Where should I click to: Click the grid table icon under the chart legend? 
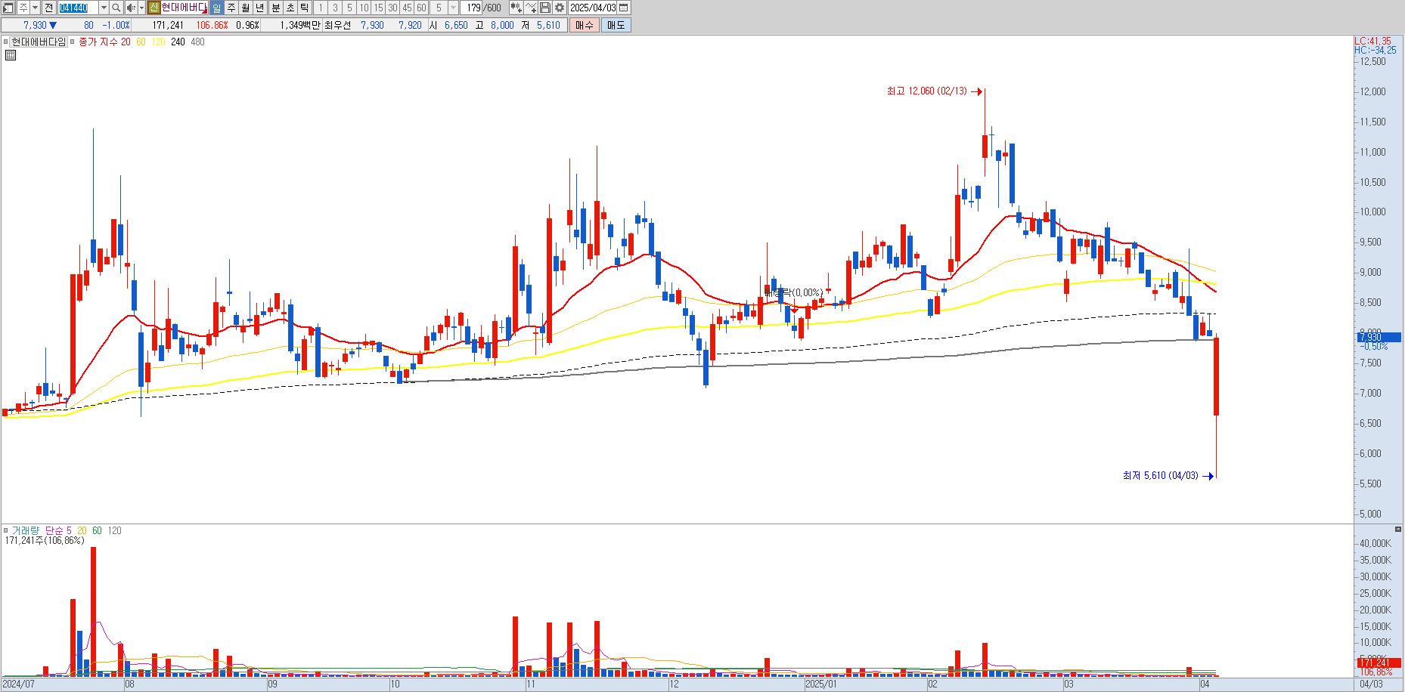point(11,54)
